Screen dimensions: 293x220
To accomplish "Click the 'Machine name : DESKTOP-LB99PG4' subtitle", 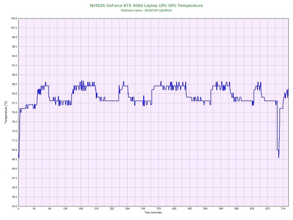I will click(x=146, y=10).
